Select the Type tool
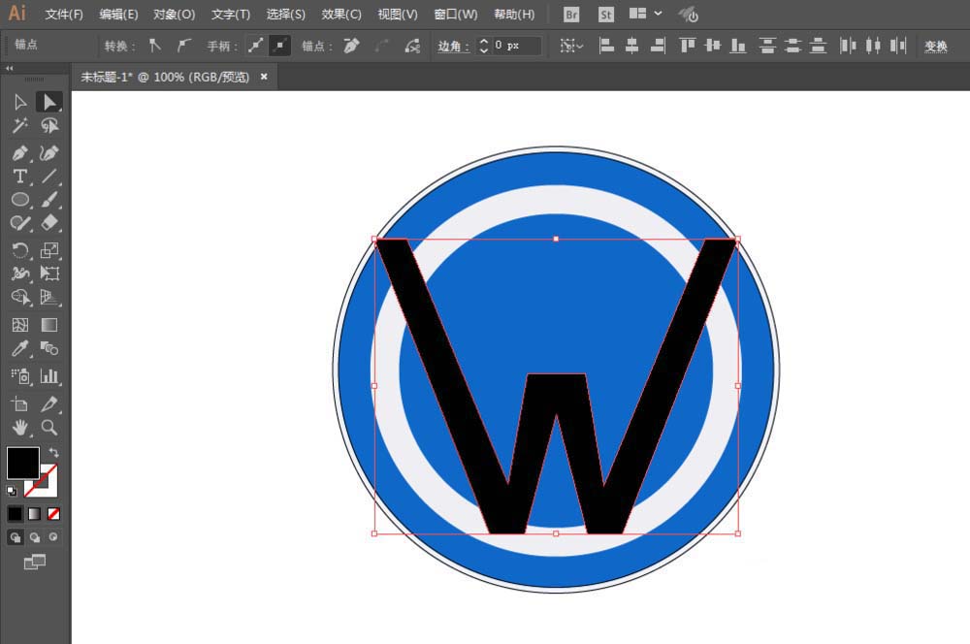 coord(19,176)
